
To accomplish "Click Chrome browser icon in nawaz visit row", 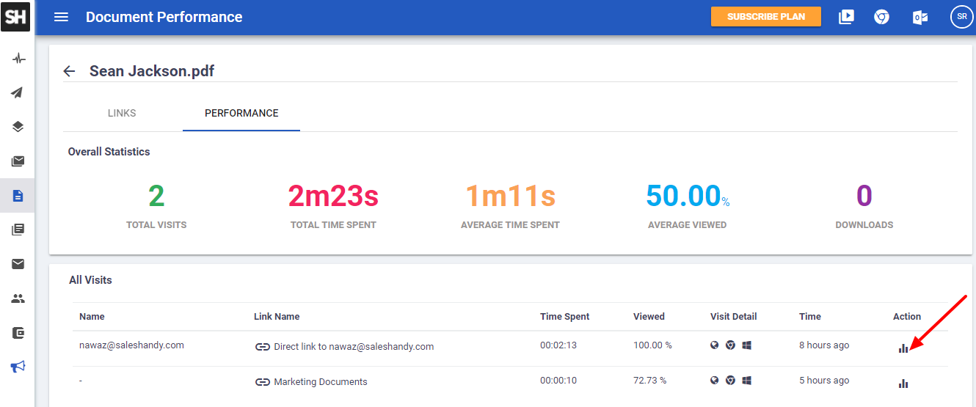I will [x=730, y=345].
